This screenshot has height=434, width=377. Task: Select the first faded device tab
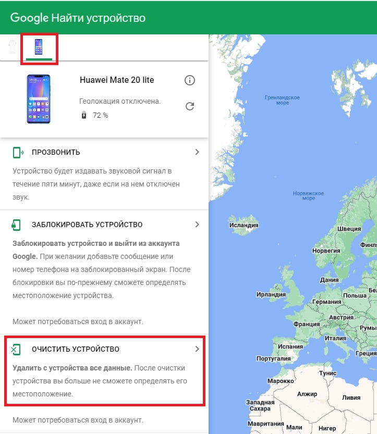coord(13,47)
